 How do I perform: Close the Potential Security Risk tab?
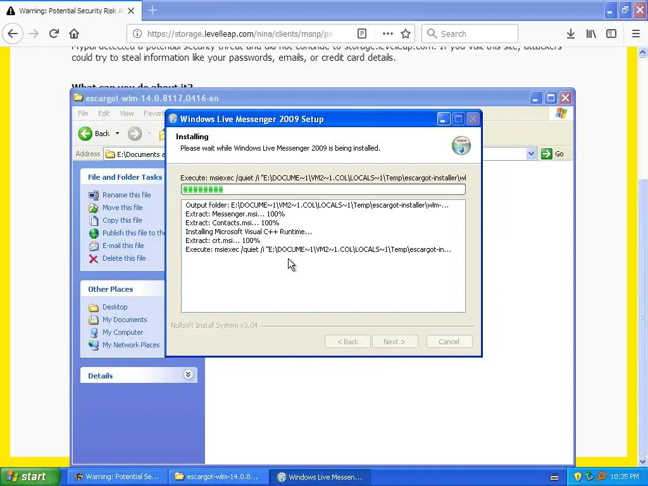[x=131, y=11]
